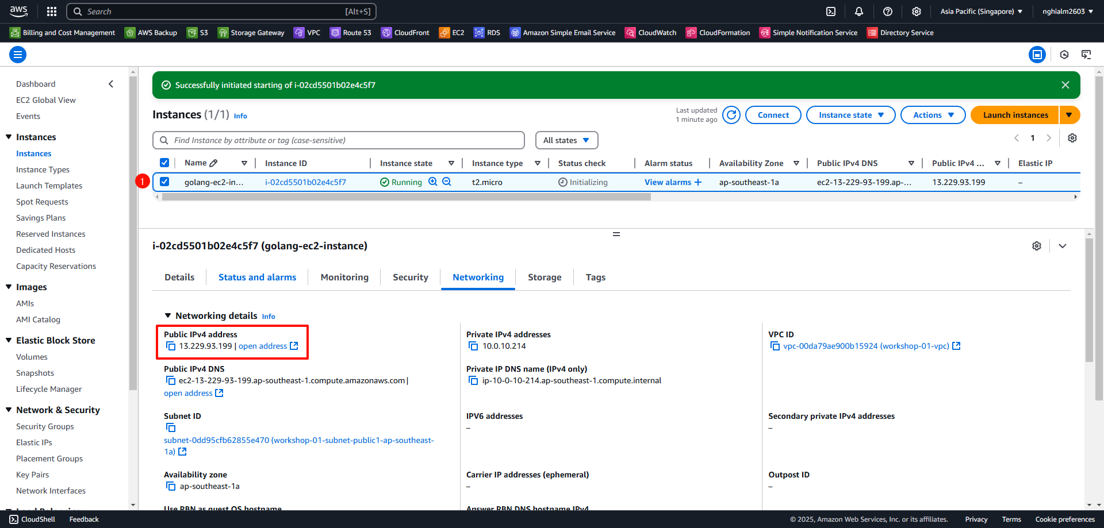Viewport: 1104px width, 528px height.
Task: Dismiss the green success banner
Action: [x=1065, y=85]
